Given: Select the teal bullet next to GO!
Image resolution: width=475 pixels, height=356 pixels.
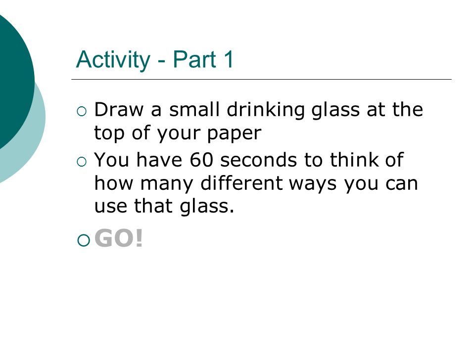Looking at the screenshot, I should point(84,240).
